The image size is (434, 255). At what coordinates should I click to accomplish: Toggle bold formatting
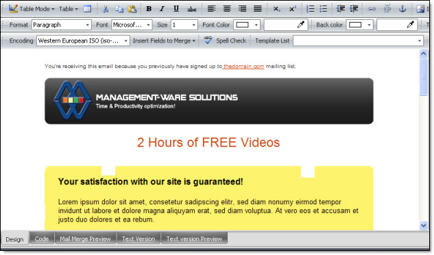click(x=149, y=9)
